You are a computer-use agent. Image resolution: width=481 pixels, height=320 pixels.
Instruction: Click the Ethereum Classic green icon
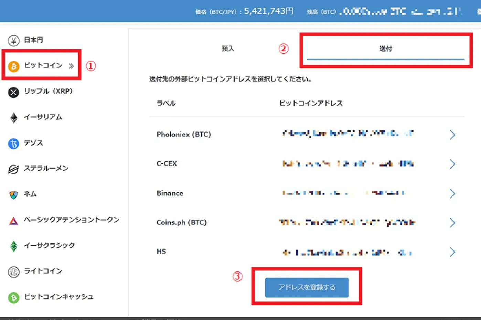tap(14, 246)
